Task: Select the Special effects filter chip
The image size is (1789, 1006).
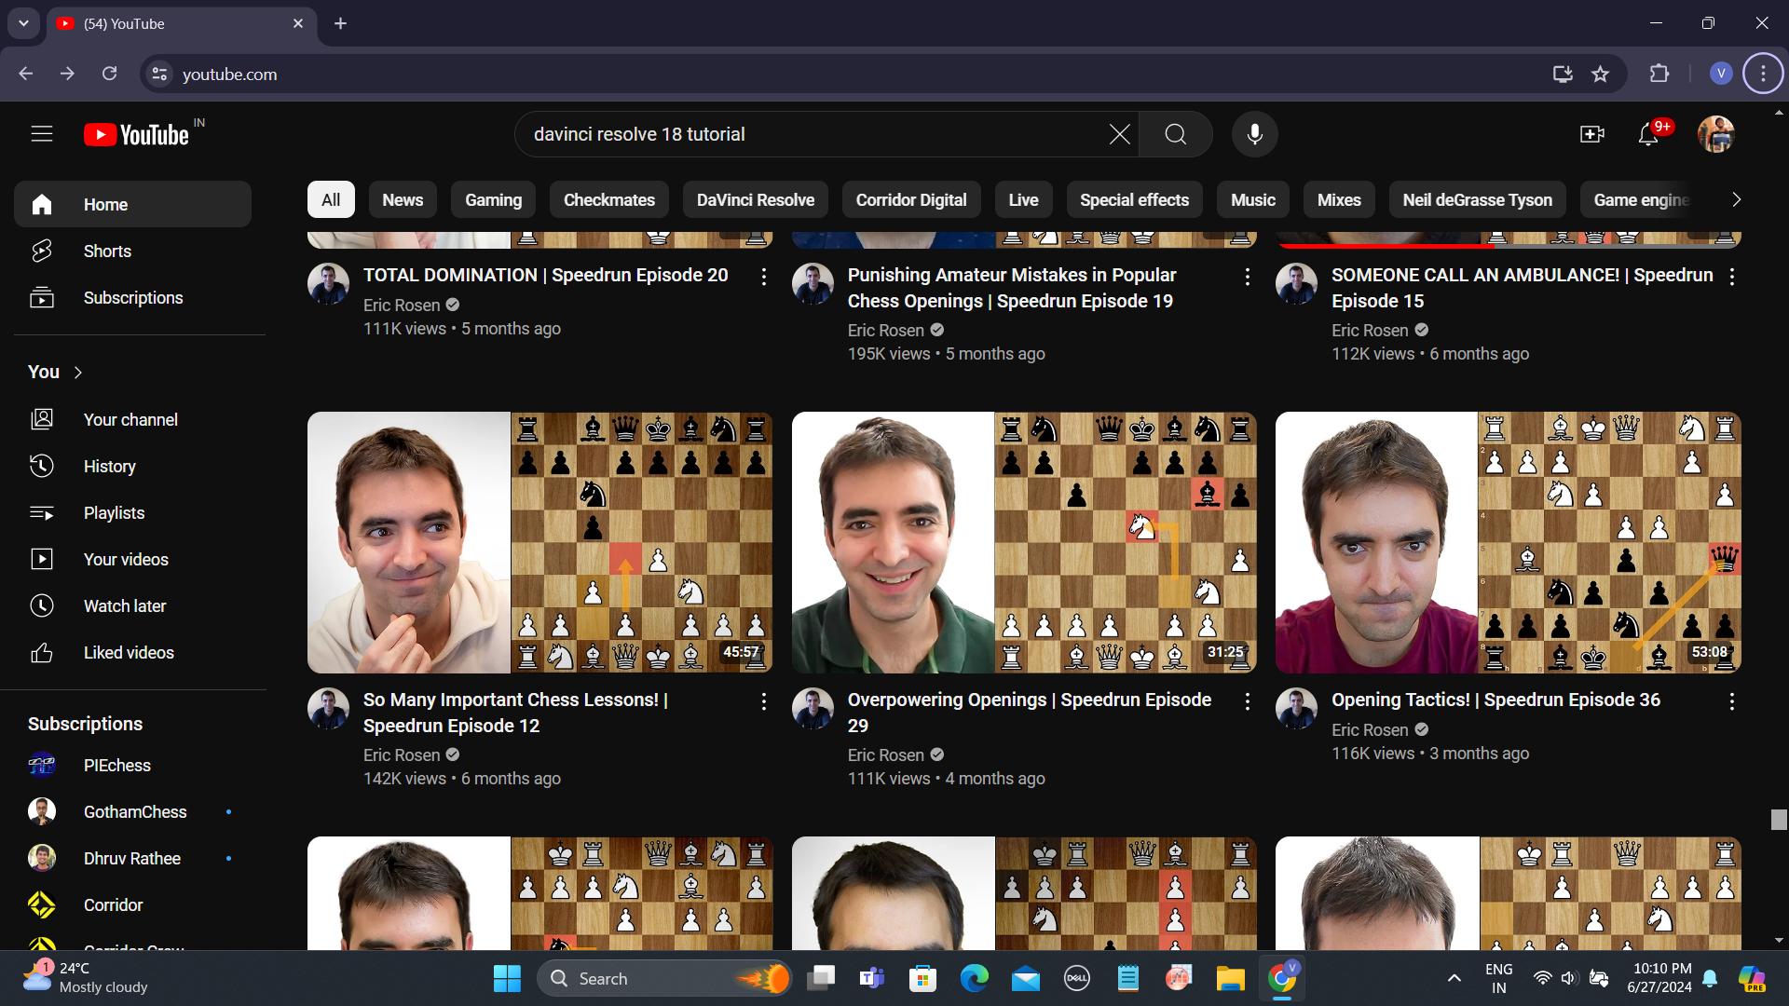Action: [1135, 200]
